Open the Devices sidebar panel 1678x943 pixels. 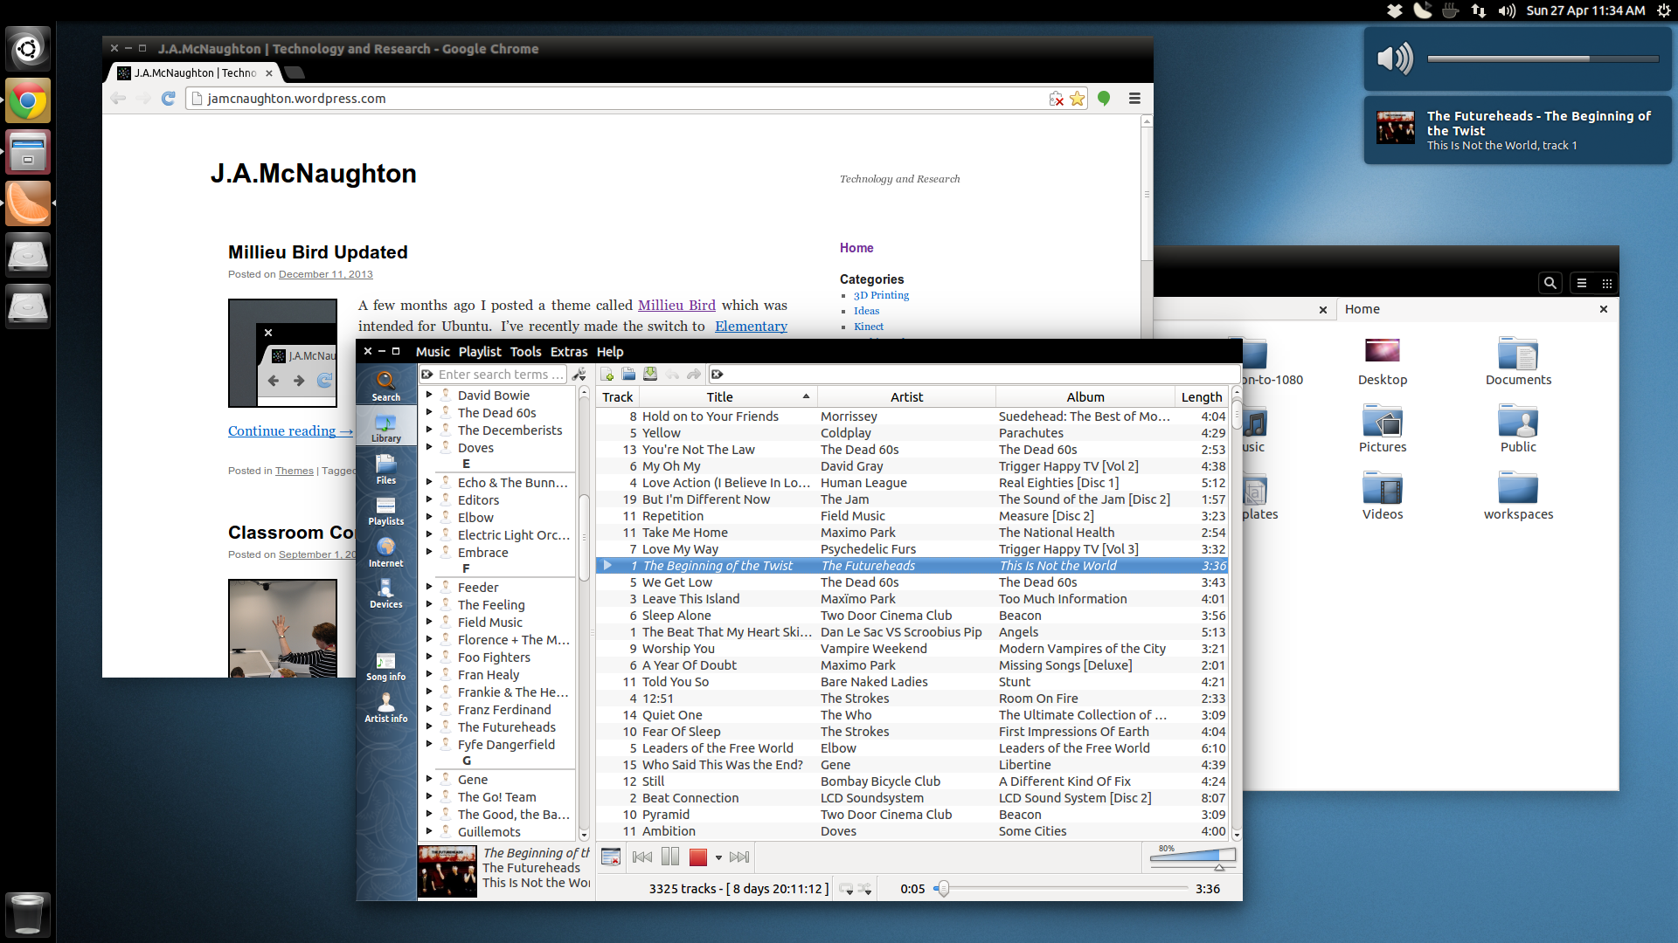[x=385, y=593]
